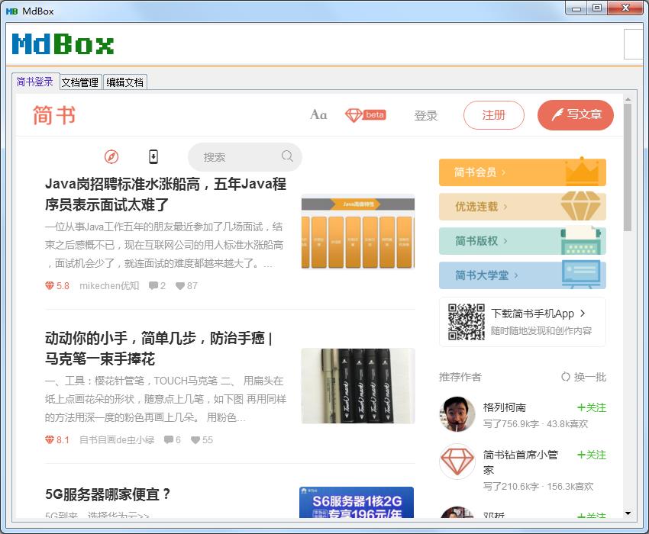Screen dimensions: 649x534
Task: Refresh authors with 换一批
Action: pos(583,377)
